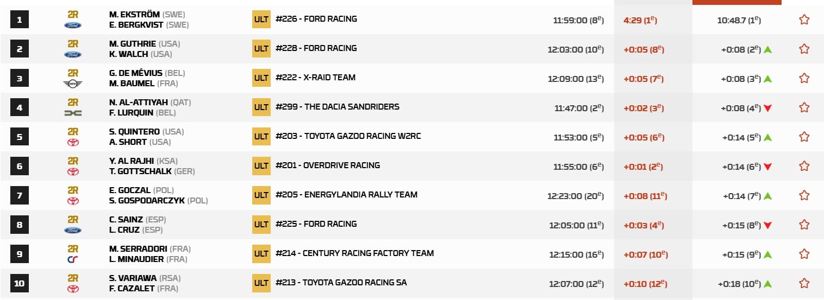Open driver C. Sainz's name link
The width and height of the screenshot is (824, 300).
coord(126,220)
